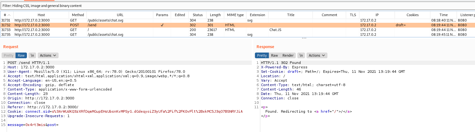This screenshot has height=132, width=475.
Task: Switch the request view to Pretty
Action: point(9,55)
